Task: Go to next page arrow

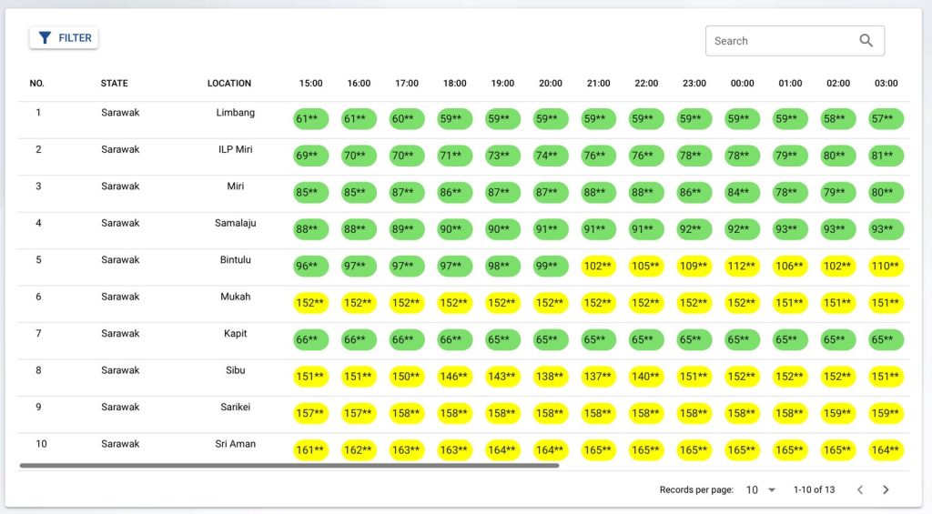Action: pos(886,489)
